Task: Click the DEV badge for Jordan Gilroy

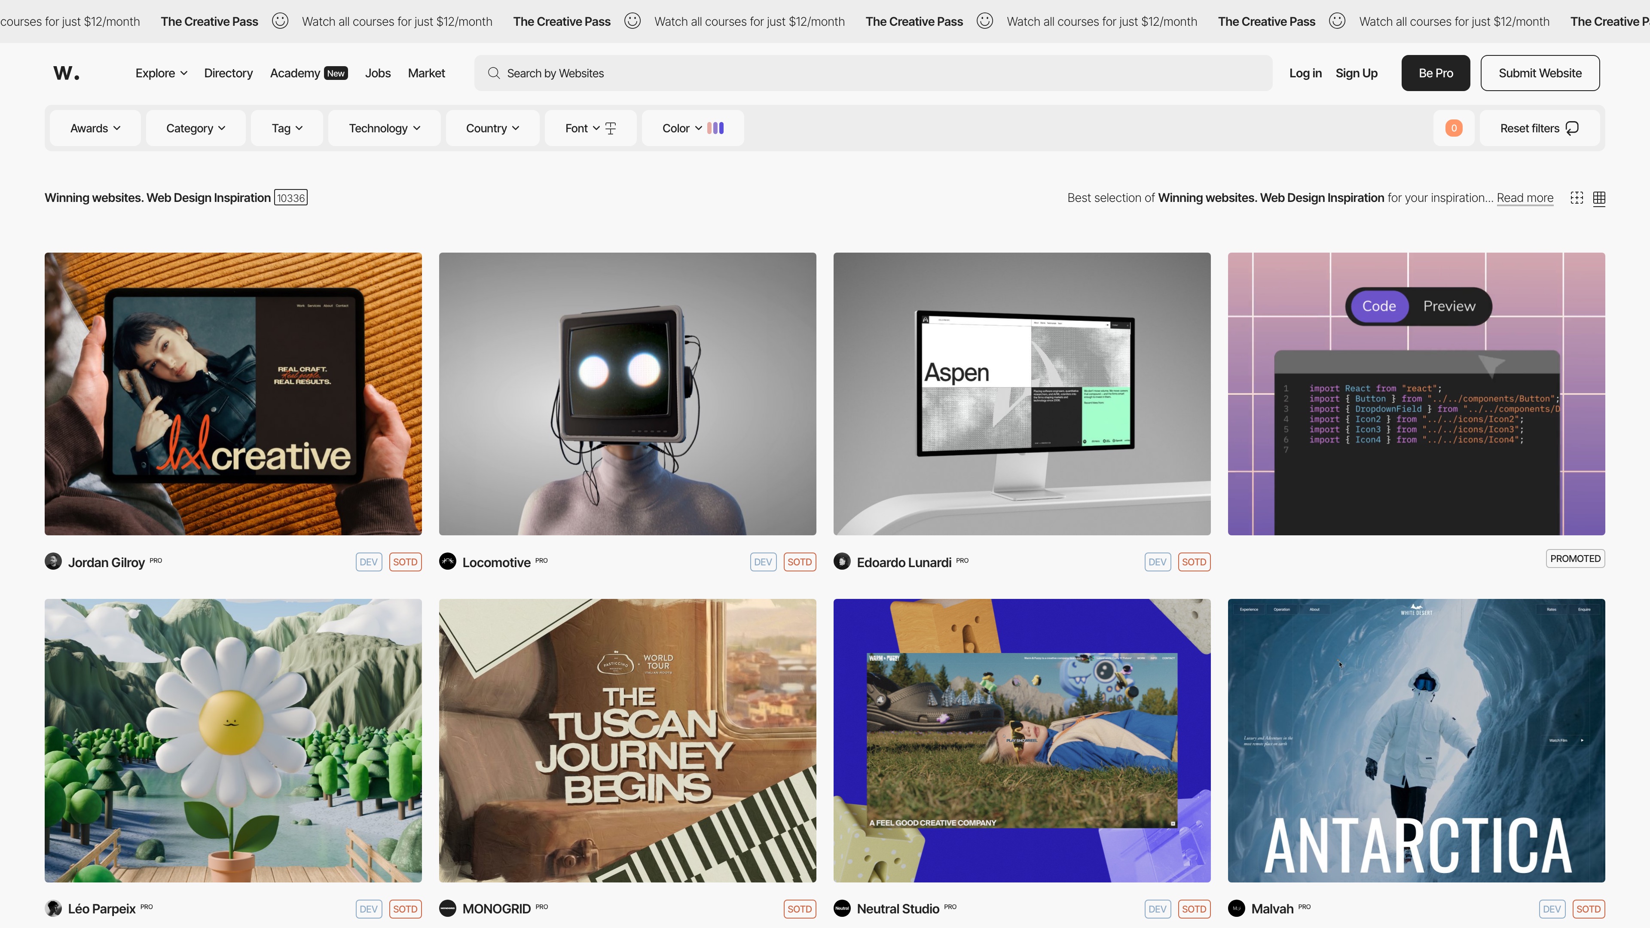Action: pyautogui.click(x=369, y=562)
